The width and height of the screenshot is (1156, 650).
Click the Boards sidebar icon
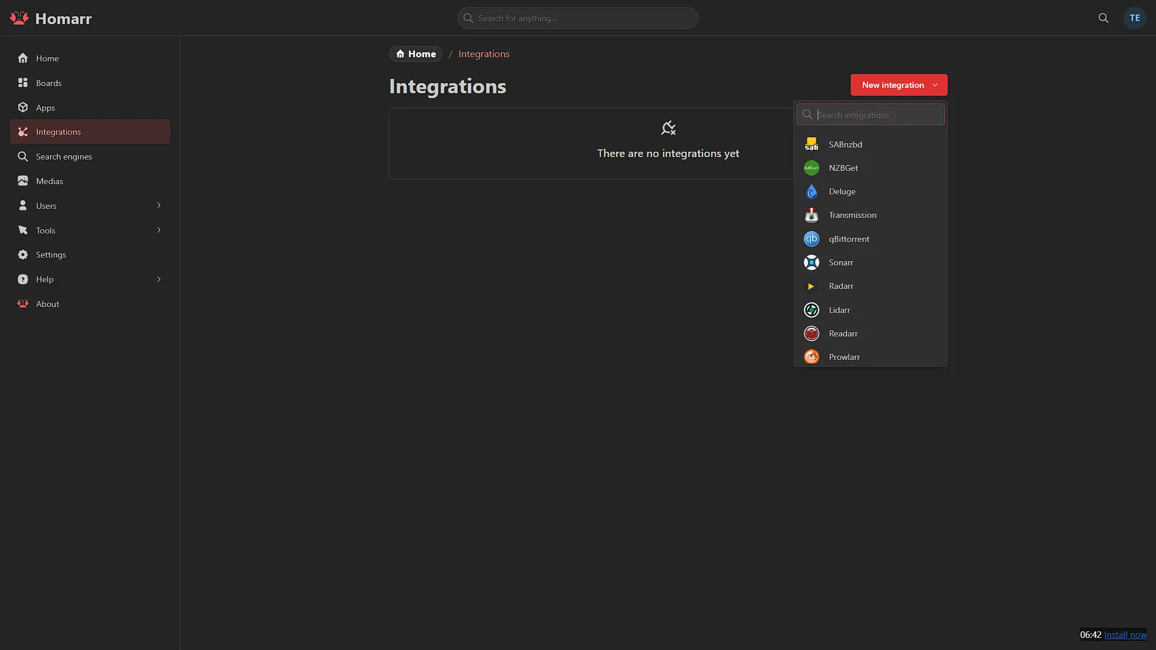(x=23, y=83)
